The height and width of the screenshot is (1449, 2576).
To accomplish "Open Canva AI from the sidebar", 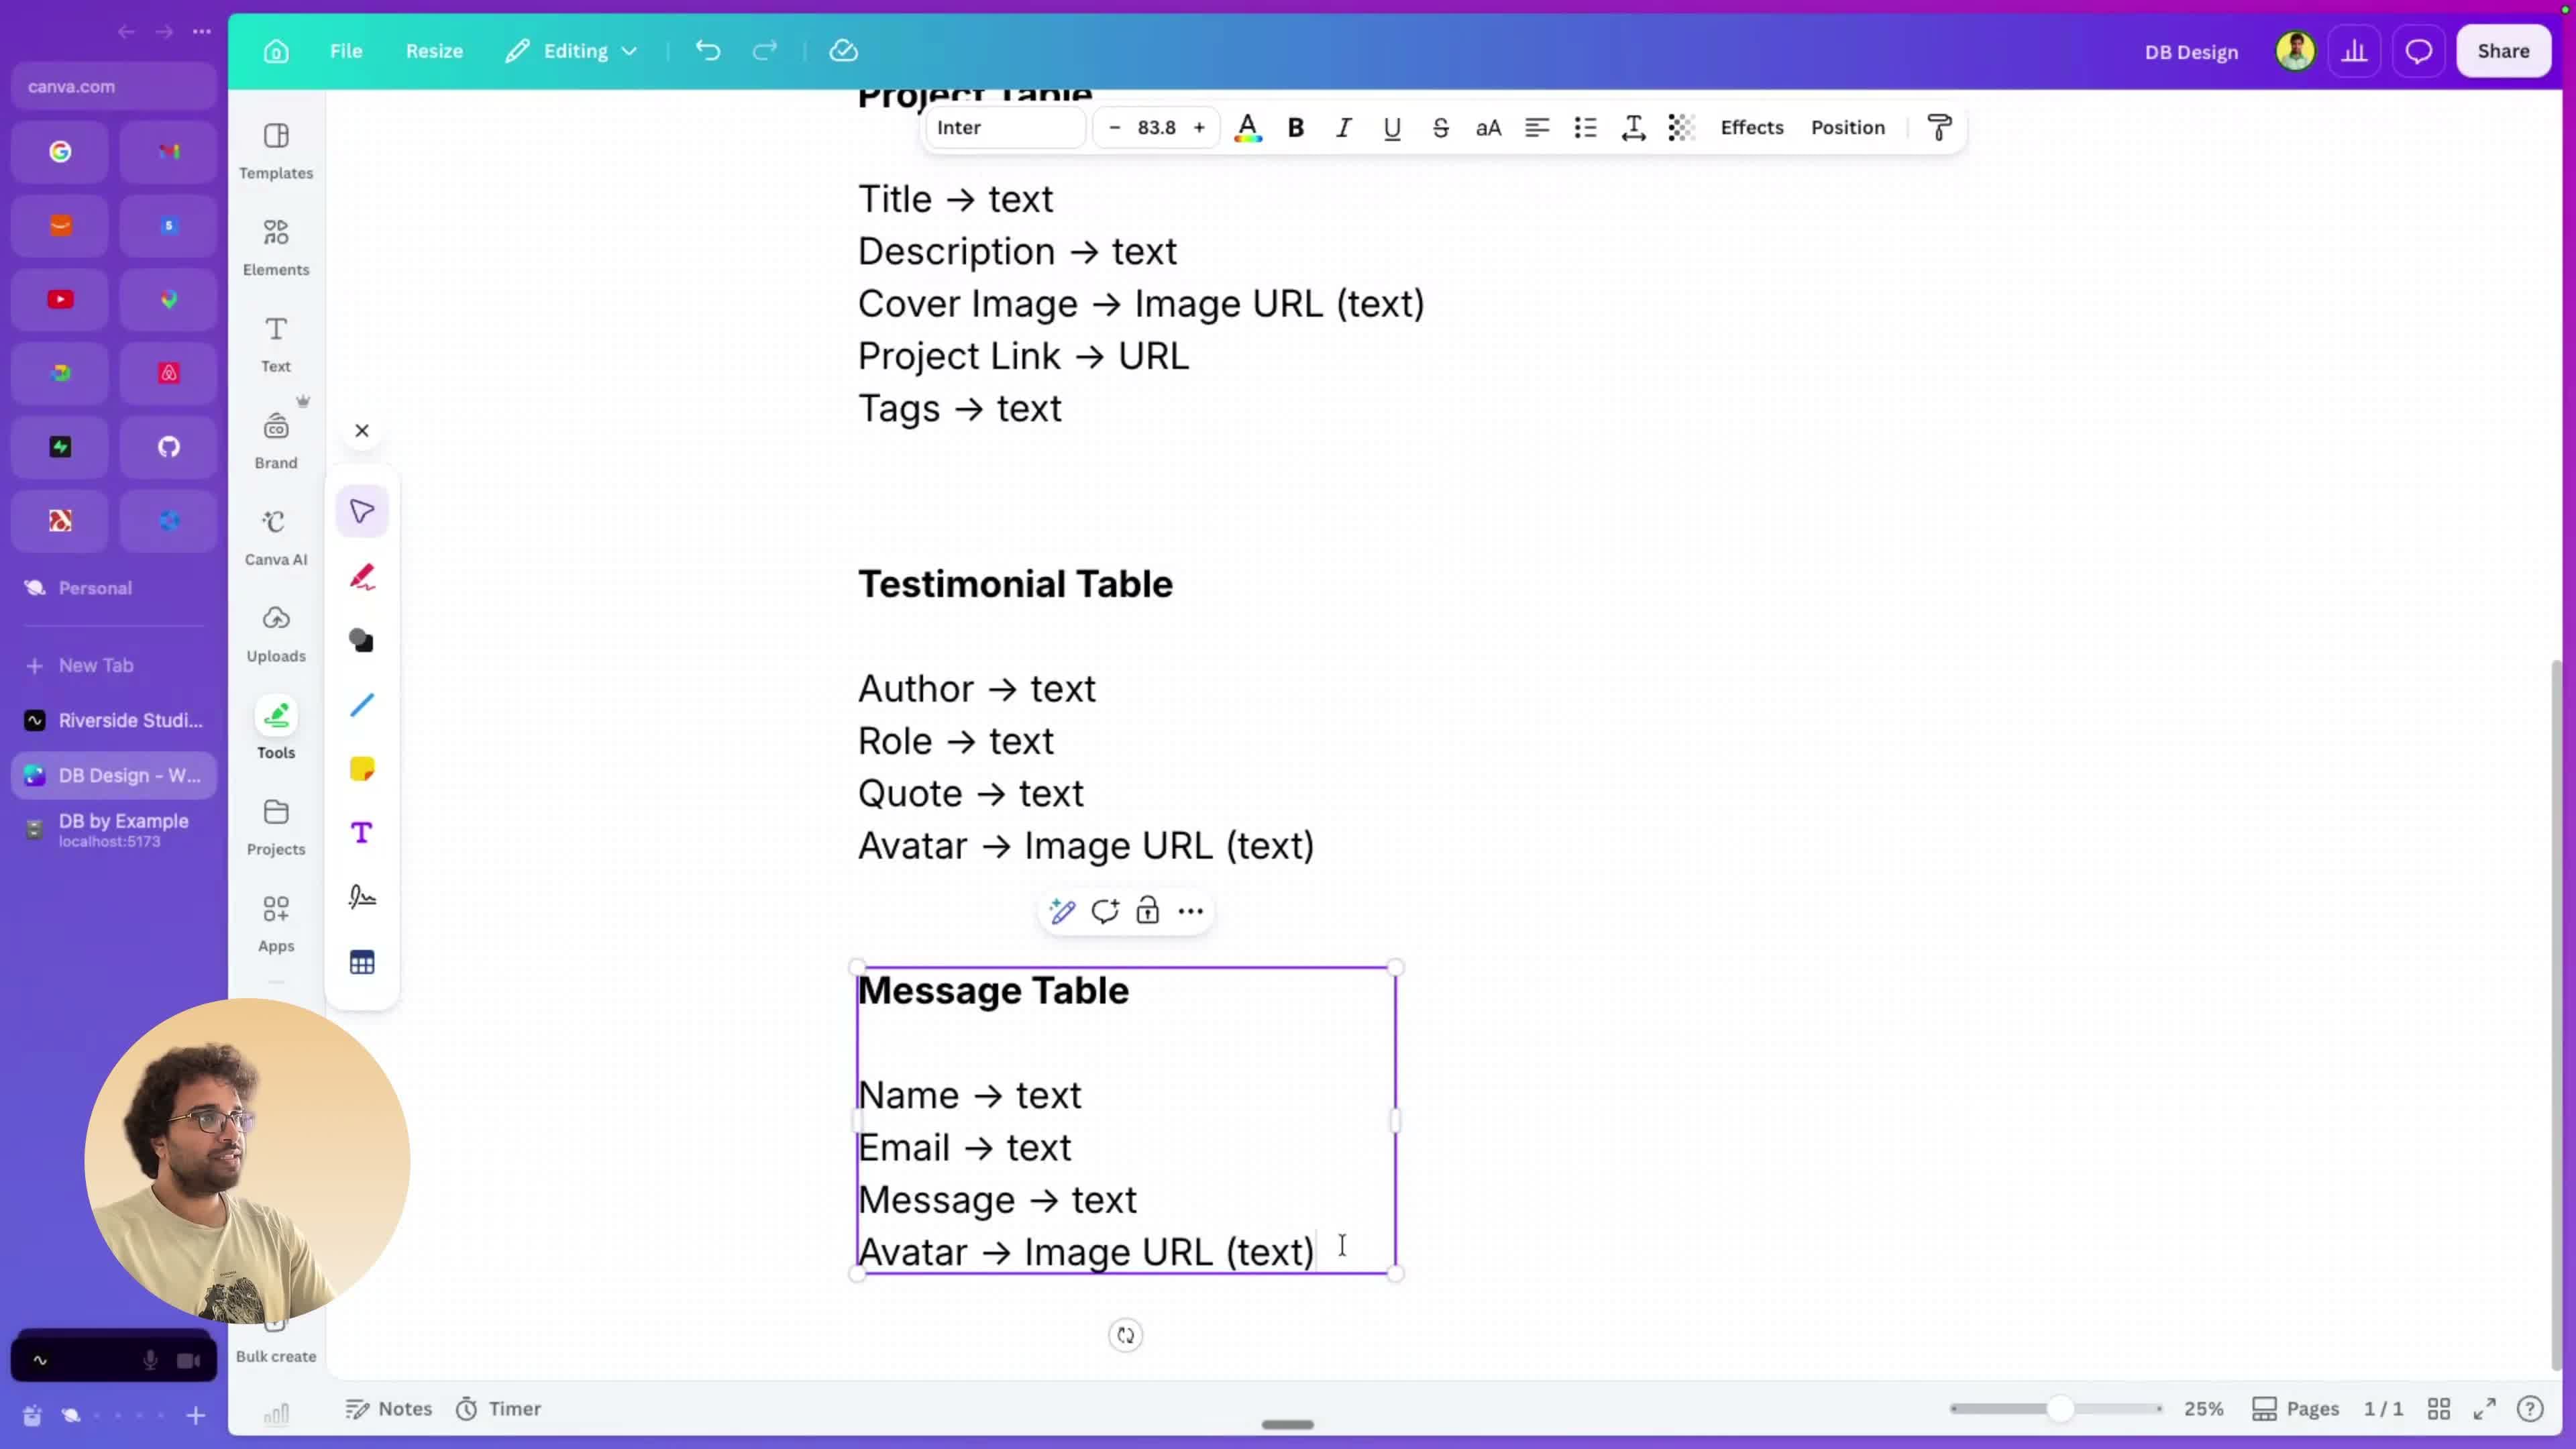I will (x=276, y=537).
